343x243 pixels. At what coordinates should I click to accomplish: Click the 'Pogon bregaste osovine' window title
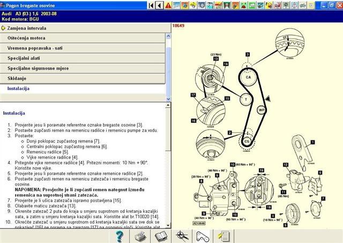pyautogui.click(x=31, y=5)
